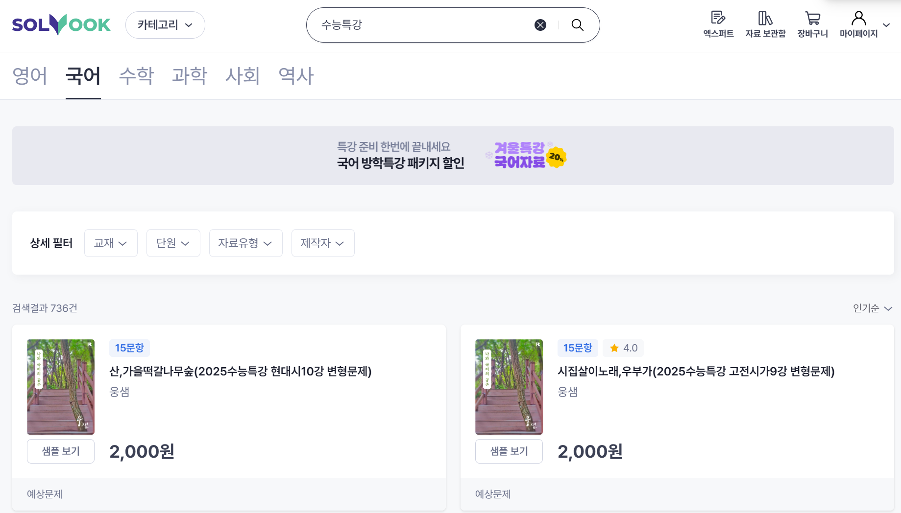Go to the SOLBOOK logo homepage

point(61,24)
